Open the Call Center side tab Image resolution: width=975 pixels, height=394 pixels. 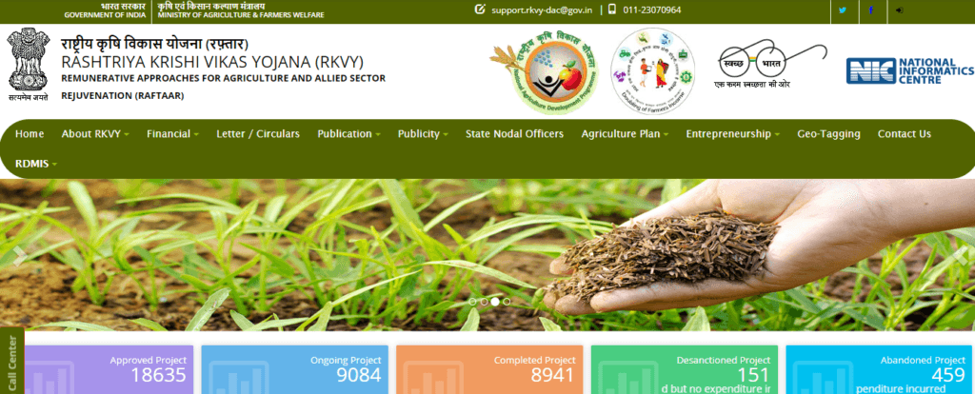point(11,361)
